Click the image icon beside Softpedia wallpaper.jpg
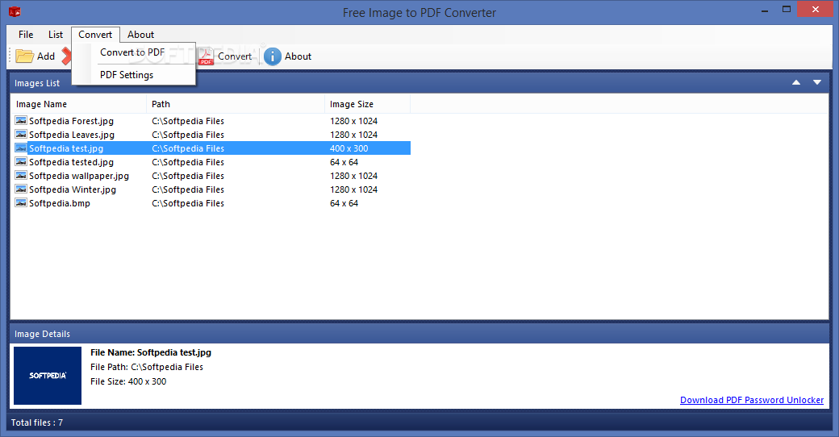Screen dimensions: 839x437 [21, 176]
